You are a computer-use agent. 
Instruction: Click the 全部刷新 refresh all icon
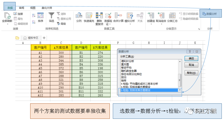click(7, 15)
